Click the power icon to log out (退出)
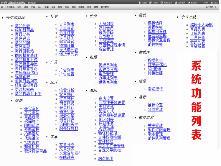221x166 pixels. point(212,3)
